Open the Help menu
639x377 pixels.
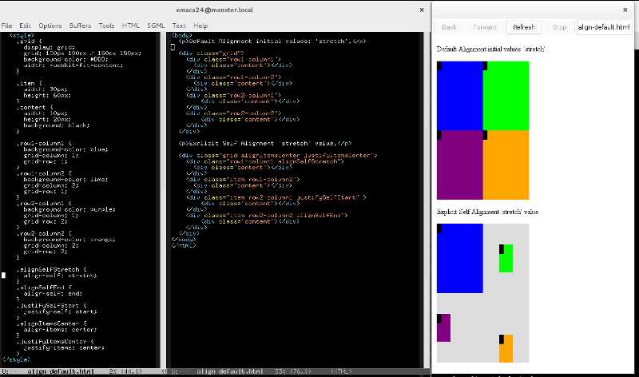pos(200,26)
